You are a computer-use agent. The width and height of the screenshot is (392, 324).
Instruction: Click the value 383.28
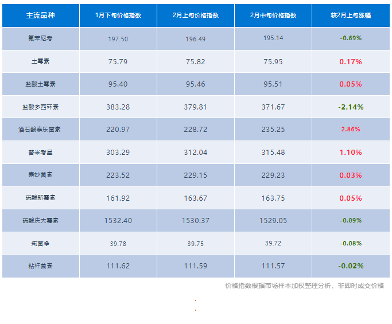coord(118,107)
